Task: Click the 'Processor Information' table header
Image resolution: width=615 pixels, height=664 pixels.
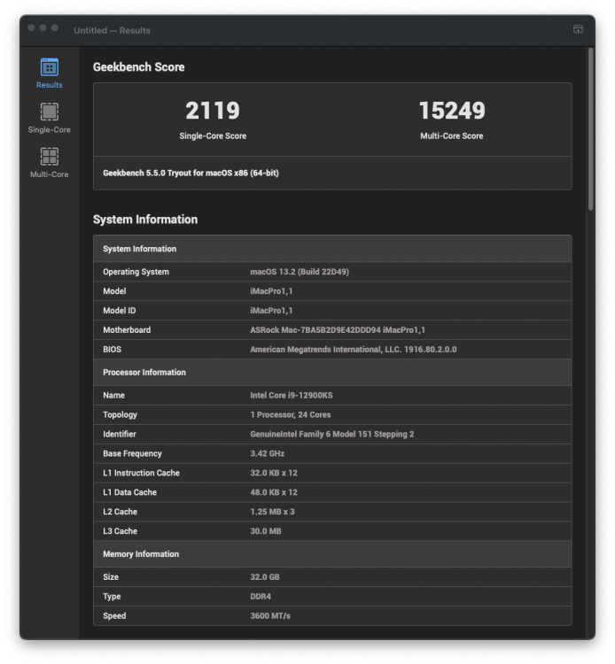Action: [332, 372]
